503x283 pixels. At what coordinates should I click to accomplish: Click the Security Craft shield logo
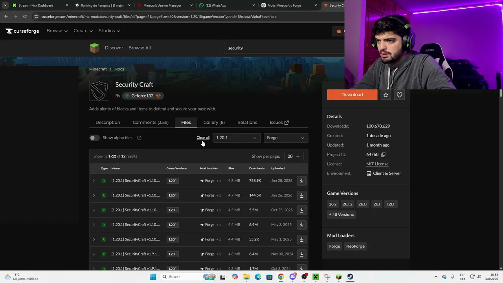[x=99, y=90]
